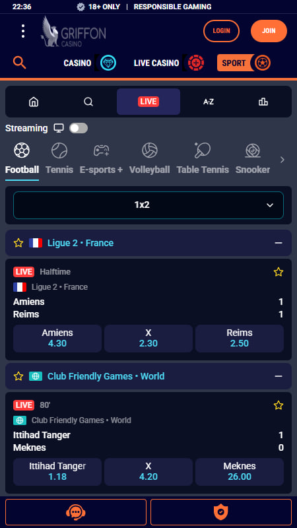
Task: Open the 1x2 market dropdown
Action: (x=148, y=205)
